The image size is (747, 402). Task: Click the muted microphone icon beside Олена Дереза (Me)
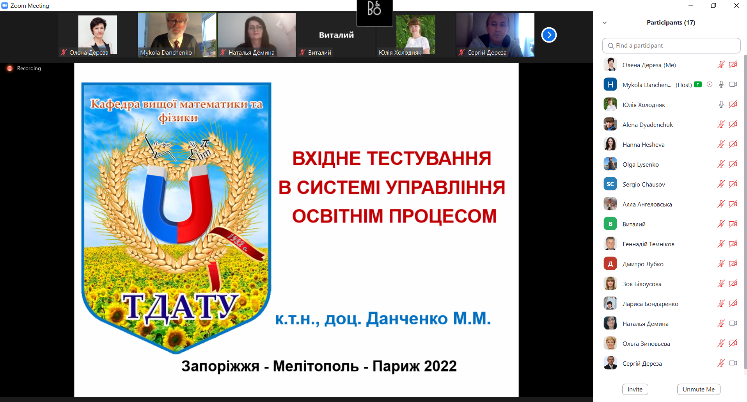coord(721,65)
